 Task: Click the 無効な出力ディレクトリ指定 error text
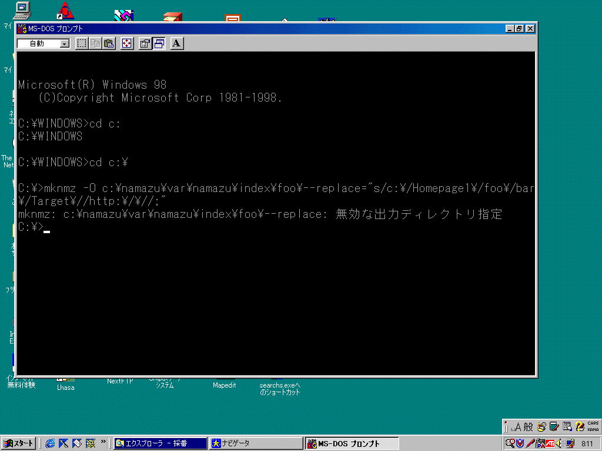(x=419, y=214)
